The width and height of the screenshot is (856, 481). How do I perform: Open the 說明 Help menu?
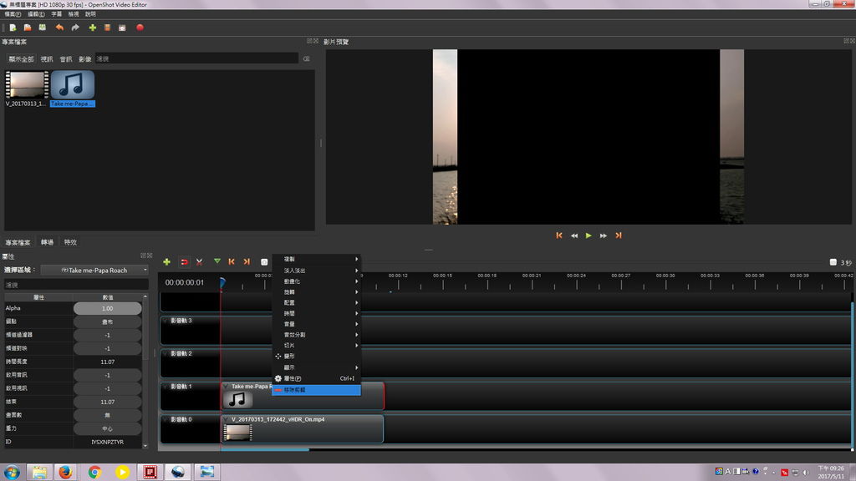(x=90, y=14)
